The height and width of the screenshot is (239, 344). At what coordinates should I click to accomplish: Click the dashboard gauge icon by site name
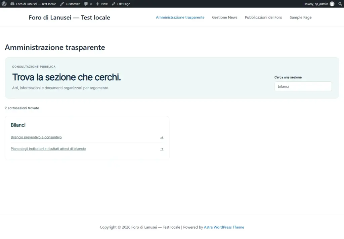(x=12, y=4)
